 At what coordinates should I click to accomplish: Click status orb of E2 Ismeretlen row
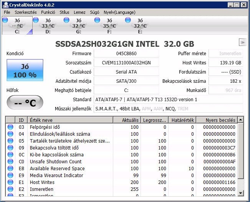(10, 189)
